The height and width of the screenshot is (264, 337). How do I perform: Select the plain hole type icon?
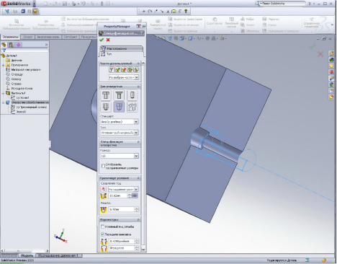point(132,95)
